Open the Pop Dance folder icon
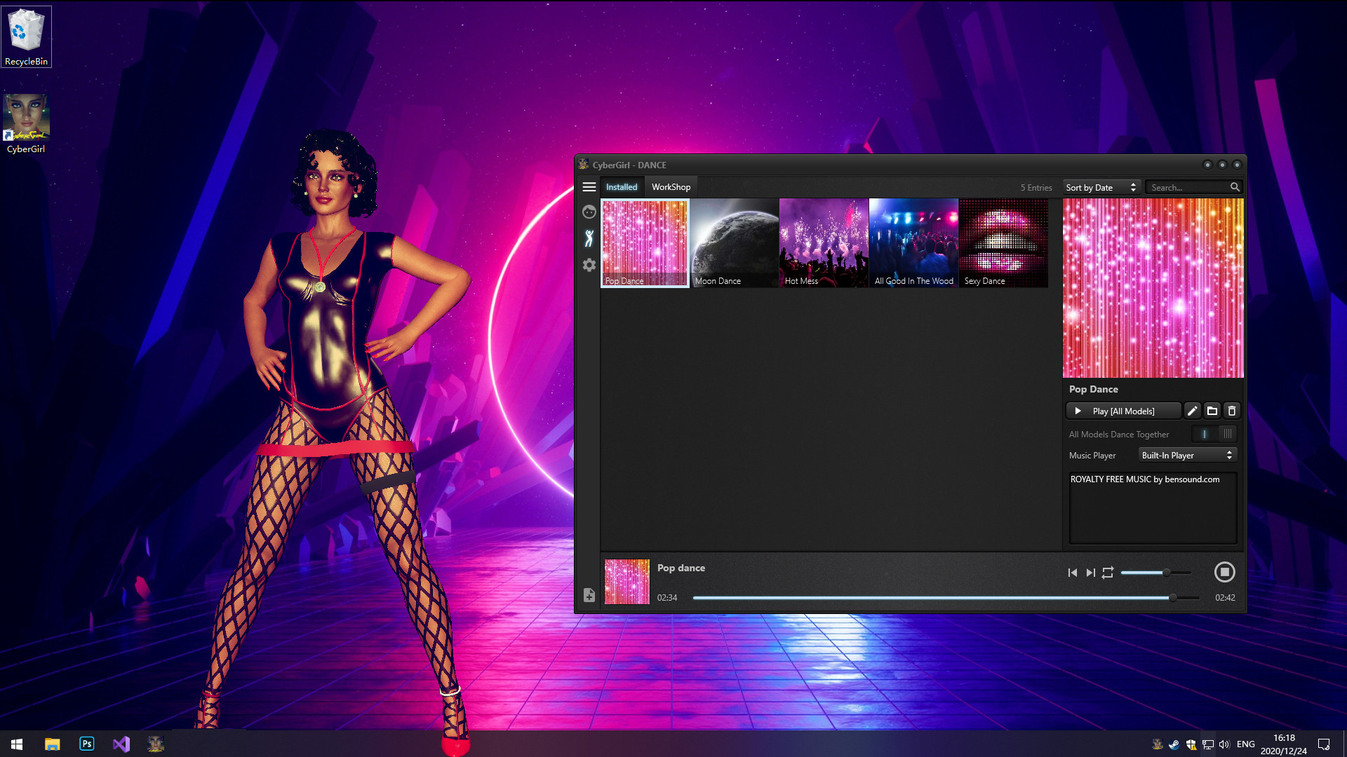The width and height of the screenshot is (1347, 757). [x=1212, y=411]
